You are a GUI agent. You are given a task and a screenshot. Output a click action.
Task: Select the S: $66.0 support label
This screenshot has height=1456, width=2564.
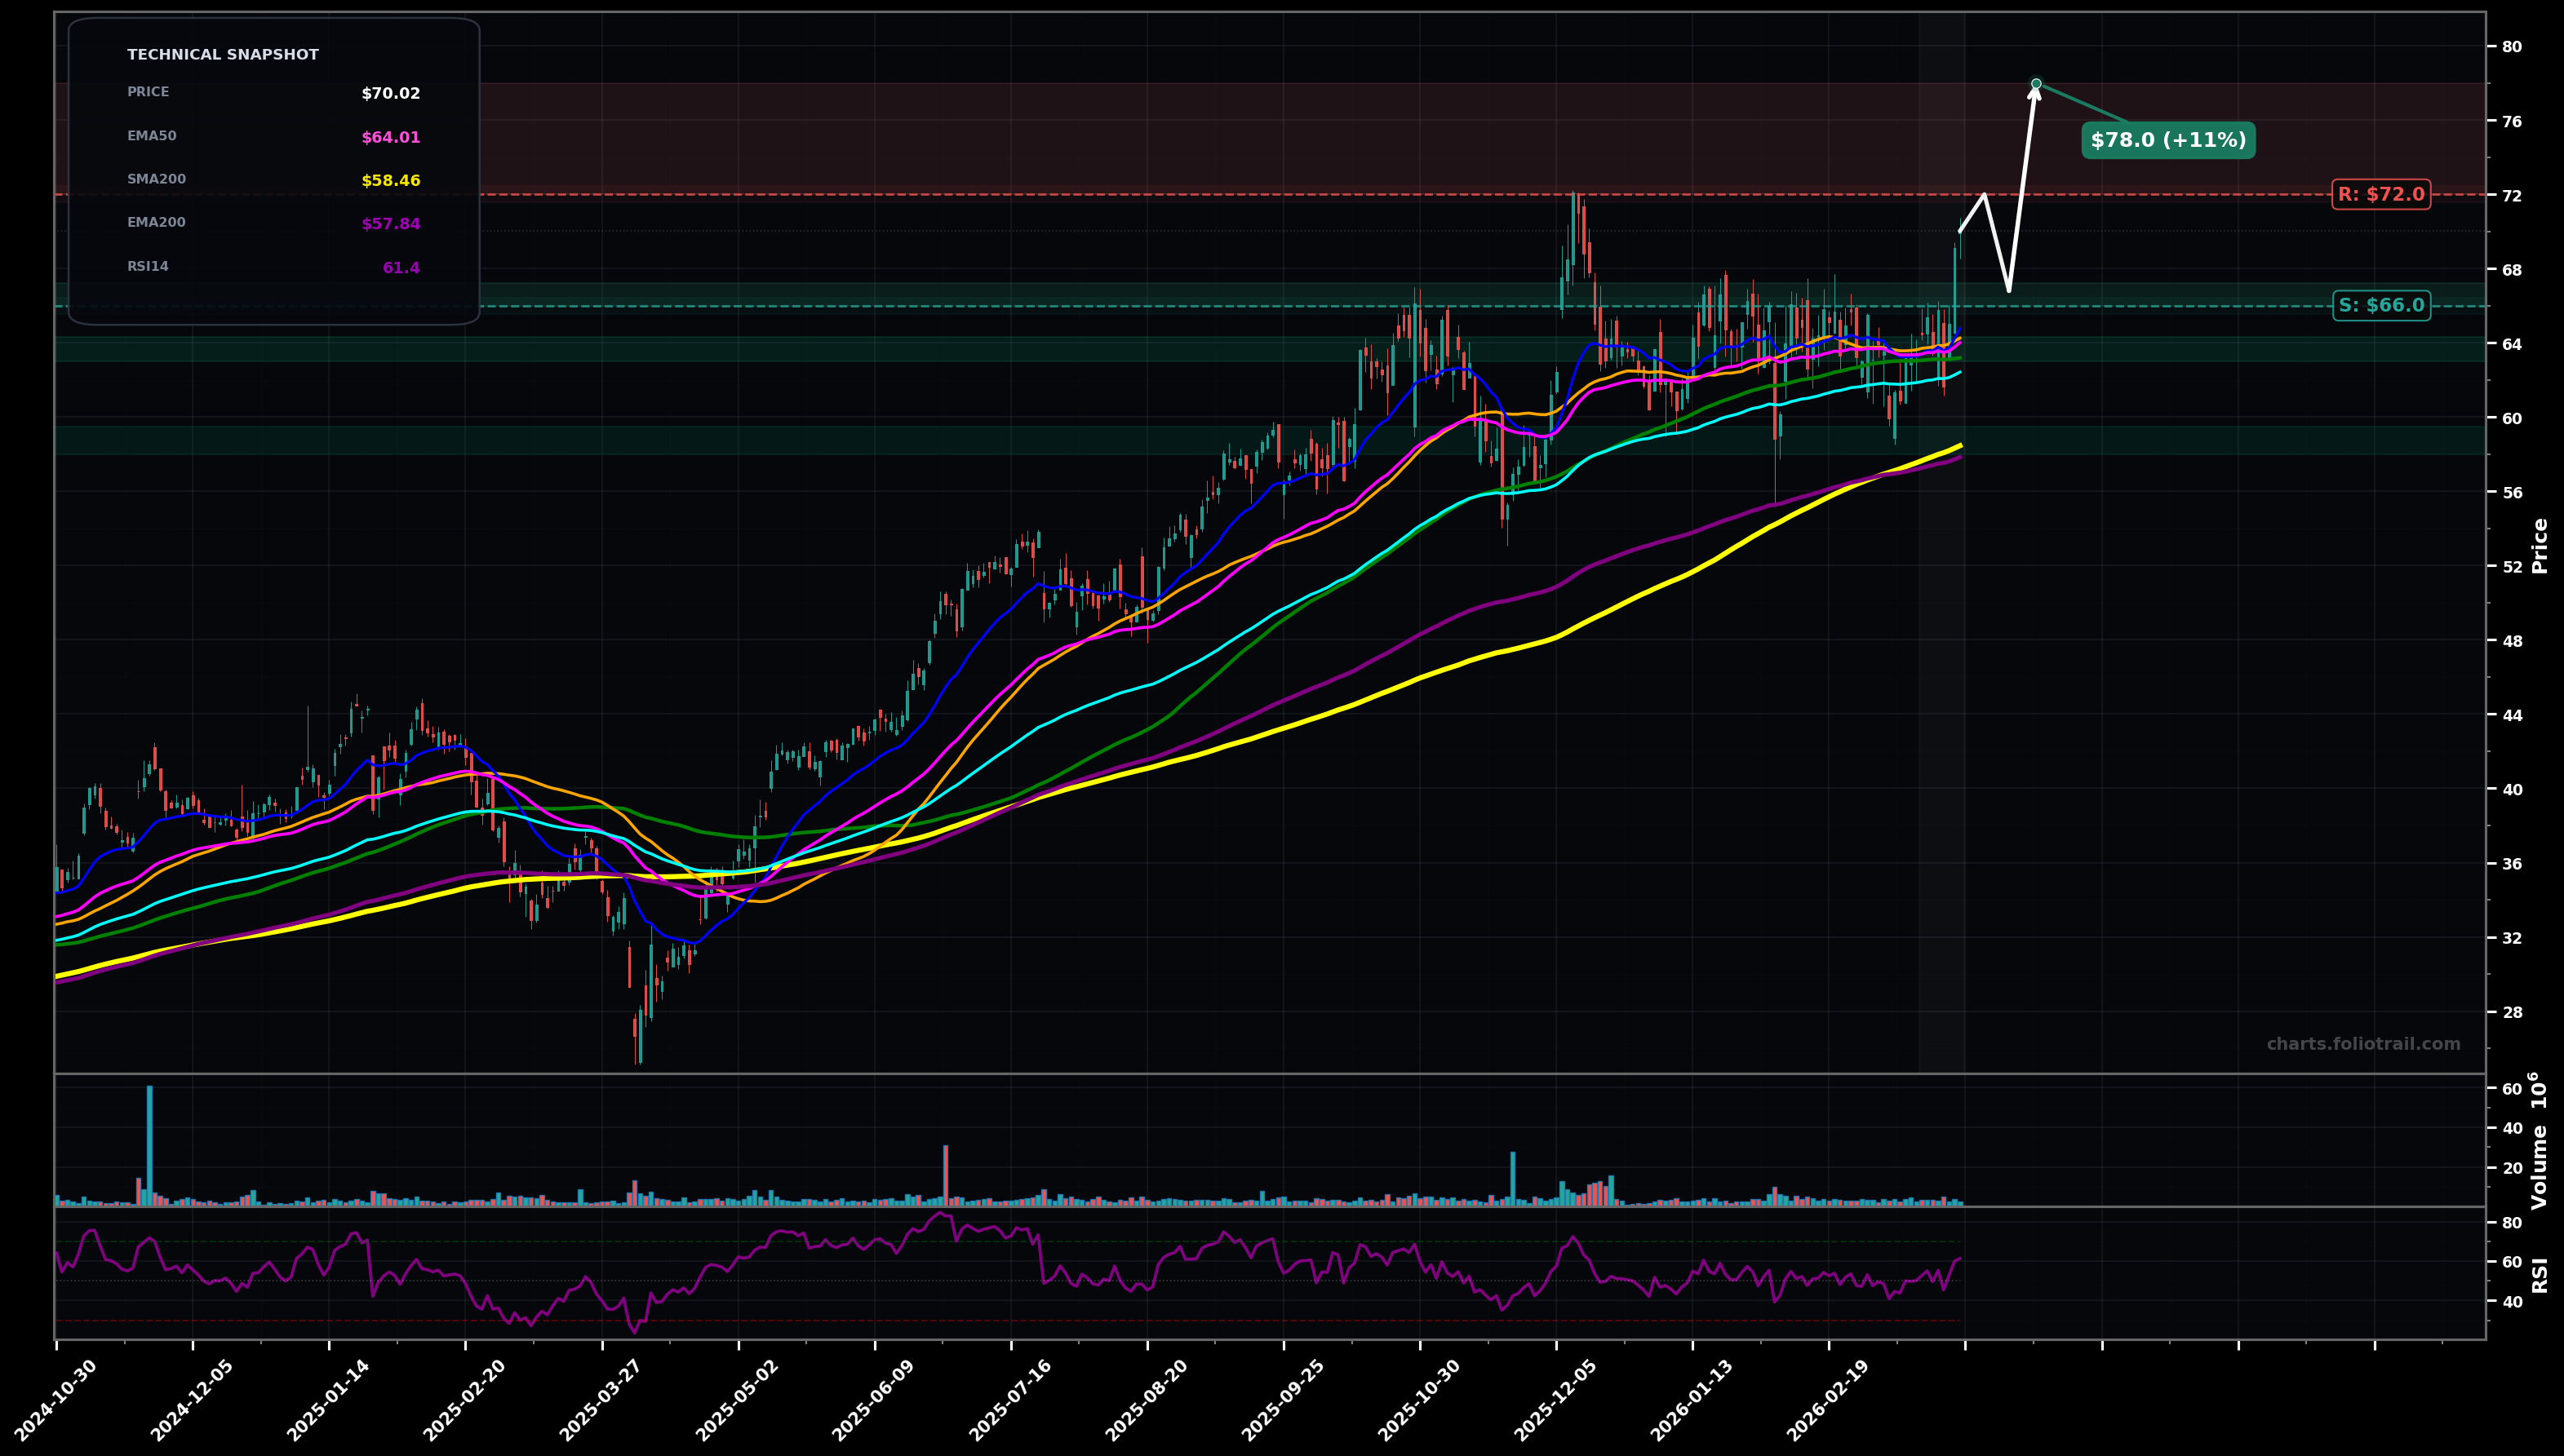coord(2381,306)
